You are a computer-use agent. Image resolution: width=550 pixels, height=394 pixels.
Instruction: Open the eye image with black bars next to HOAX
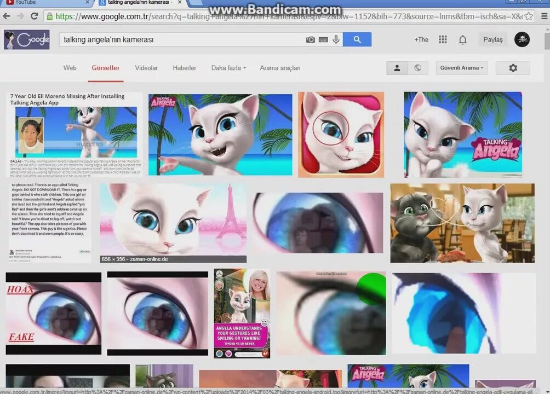pyautogui.click(x=157, y=314)
